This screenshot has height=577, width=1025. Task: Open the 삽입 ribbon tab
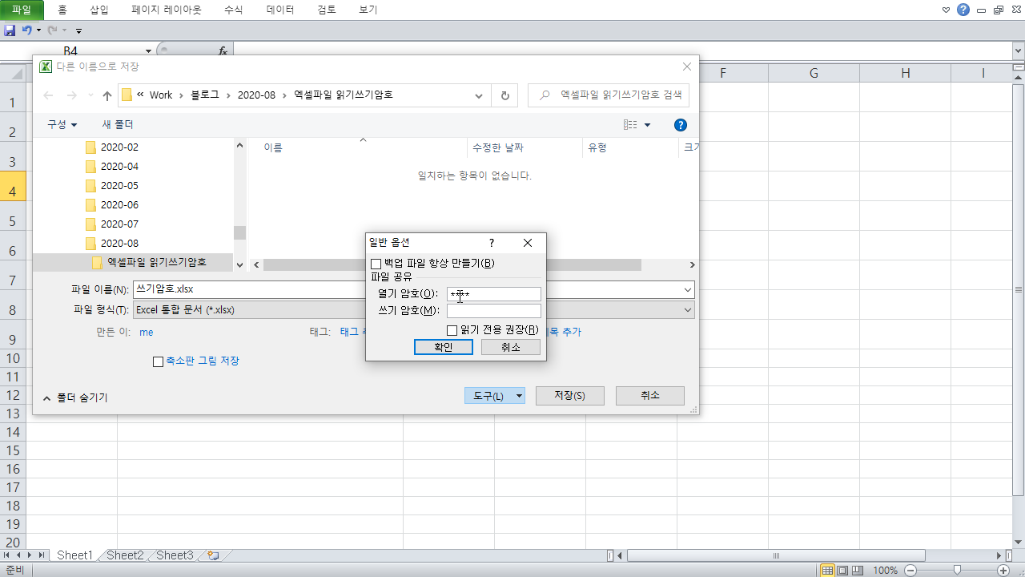99,10
